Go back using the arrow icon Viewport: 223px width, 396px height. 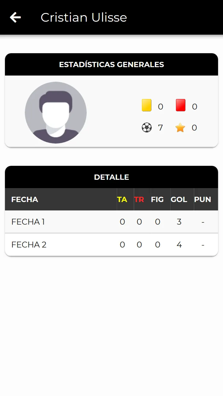(15, 17)
